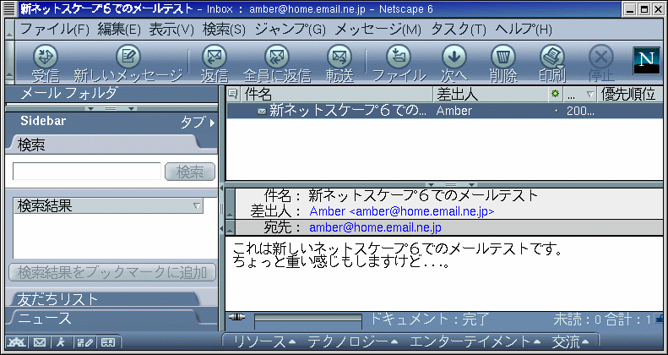Open the window system menu icon in title bar

(11, 8)
